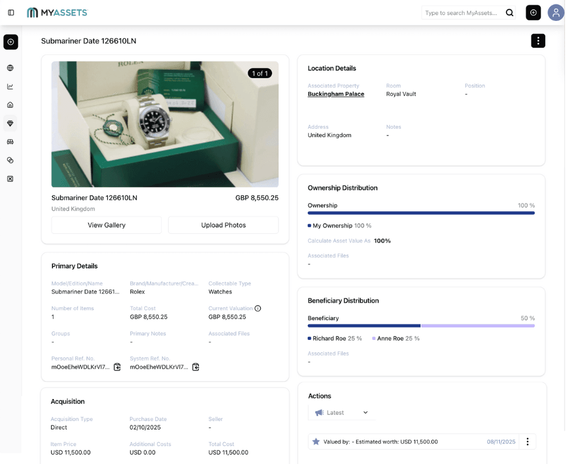Click the Ownership progress bar
Screen dimensions: 568x464
pos(421,213)
